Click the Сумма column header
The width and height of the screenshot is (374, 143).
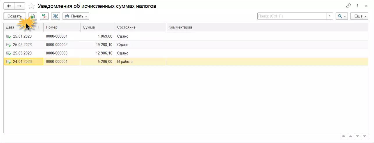97,27
